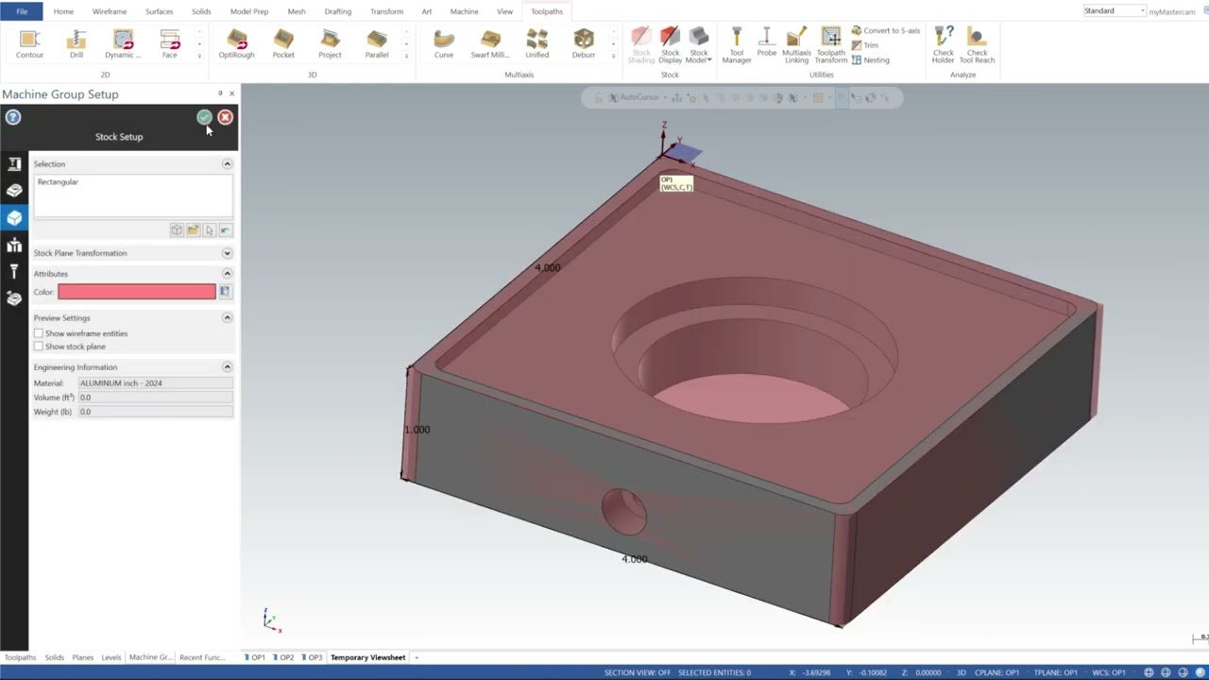This screenshot has width=1209, height=680.
Task: Open the Stock Setup cube icon in sidebar
Action: tap(14, 218)
